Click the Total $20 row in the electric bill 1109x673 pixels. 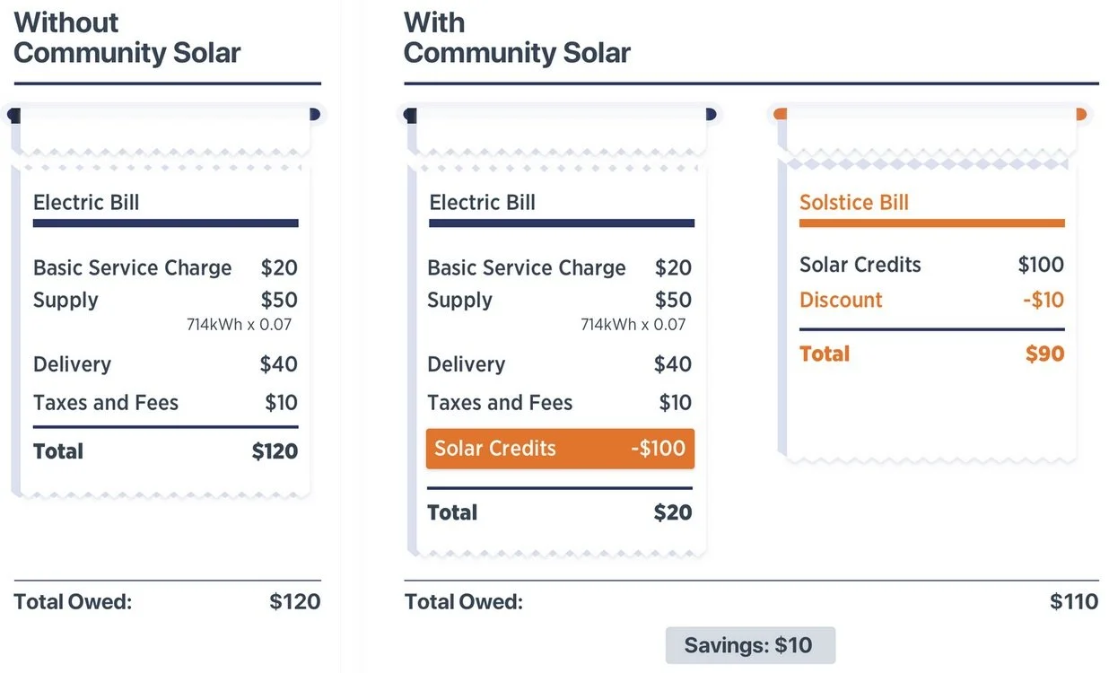click(559, 513)
